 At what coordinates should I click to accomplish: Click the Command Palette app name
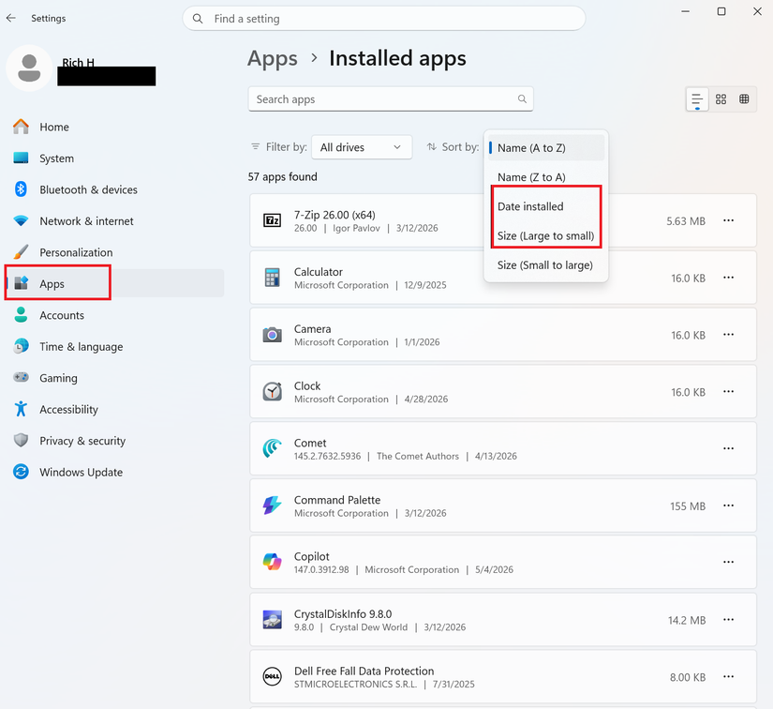[337, 500]
